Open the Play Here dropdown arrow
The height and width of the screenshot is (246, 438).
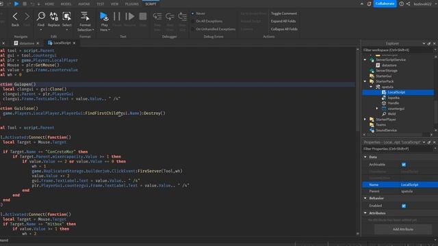click(x=109, y=30)
